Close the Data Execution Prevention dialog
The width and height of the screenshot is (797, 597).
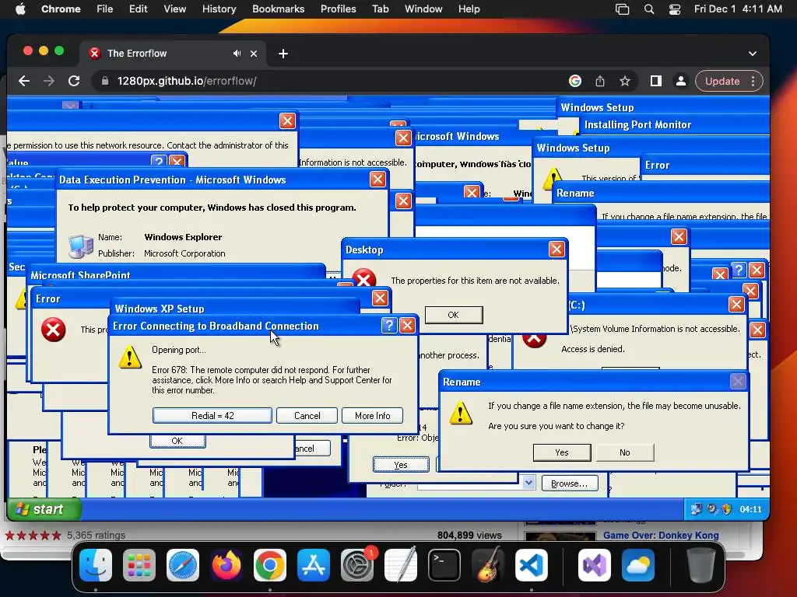coord(377,180)
